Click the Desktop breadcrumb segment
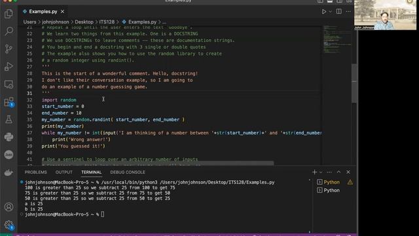The height and width of the screenshot is (236, 419). pos(84,22)
